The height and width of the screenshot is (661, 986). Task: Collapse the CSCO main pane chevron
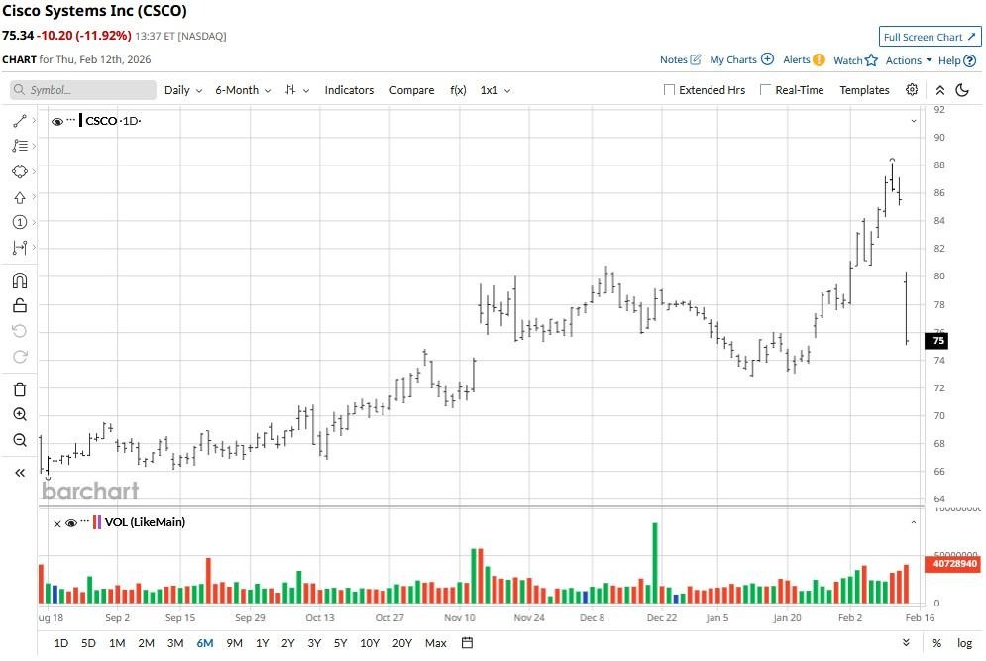(913, 121)
